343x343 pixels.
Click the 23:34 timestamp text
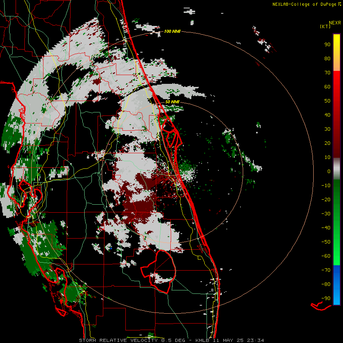tap(255, 340)
